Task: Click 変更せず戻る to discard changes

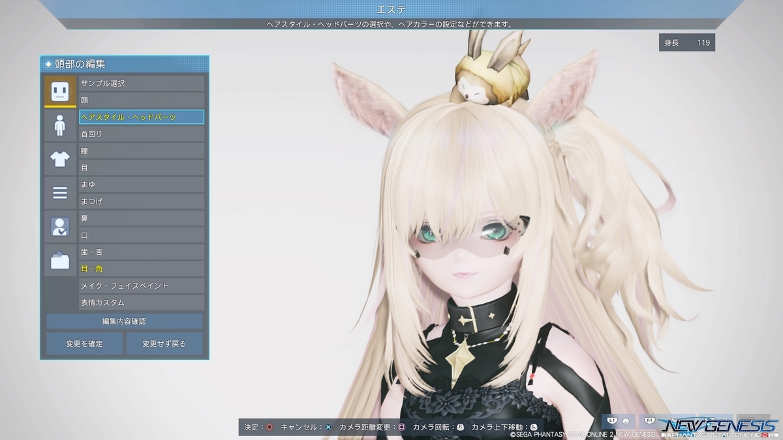Action: click(164, 344)
